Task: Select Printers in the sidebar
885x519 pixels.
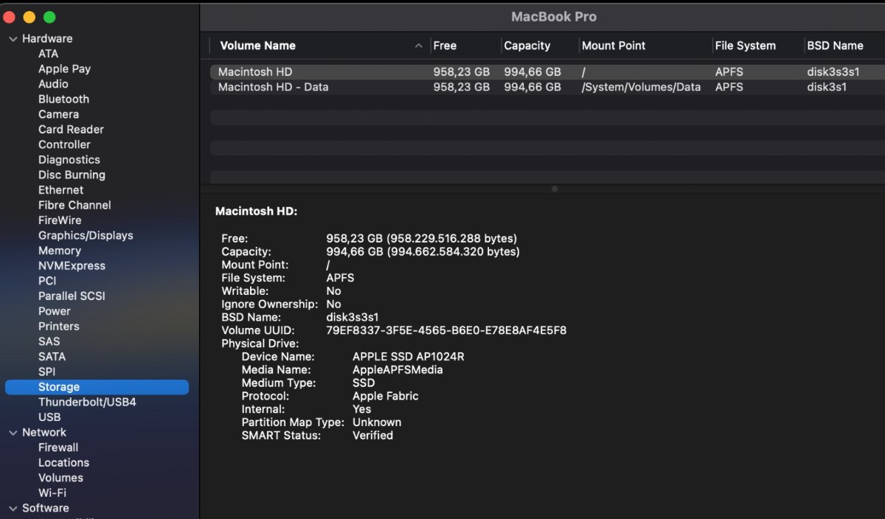Action: pos(59,326)
